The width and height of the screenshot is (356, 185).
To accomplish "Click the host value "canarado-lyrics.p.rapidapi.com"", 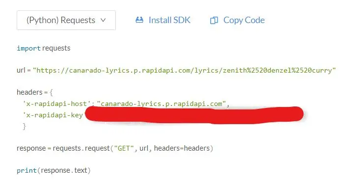I will click(x=161, y=104).
